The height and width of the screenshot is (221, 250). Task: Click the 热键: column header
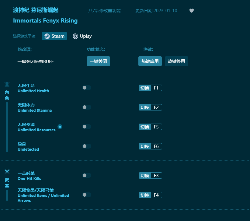click(x=148, y=49)
